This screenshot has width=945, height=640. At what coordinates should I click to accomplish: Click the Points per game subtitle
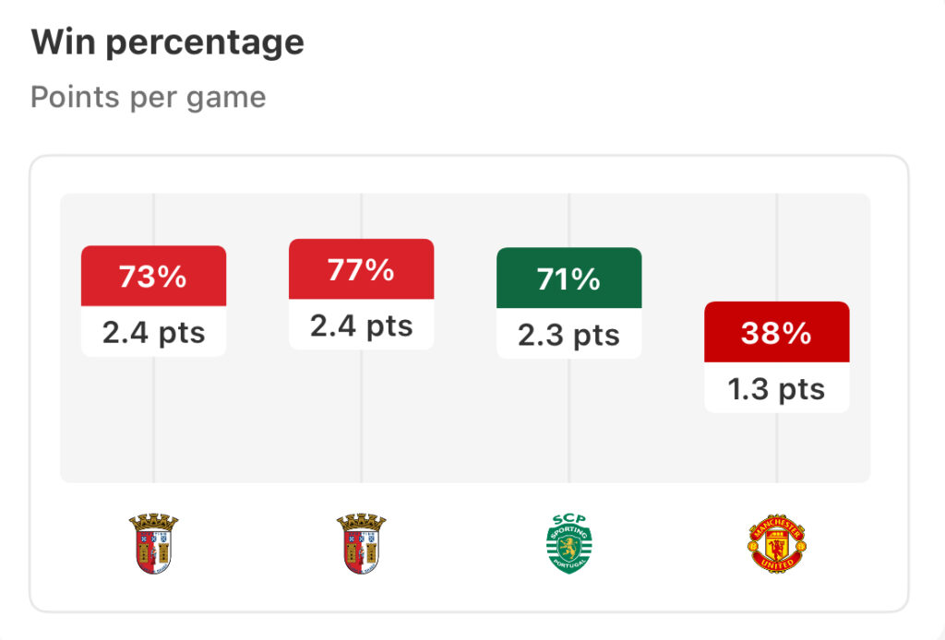pyautogui.click(x=149, y=97)
